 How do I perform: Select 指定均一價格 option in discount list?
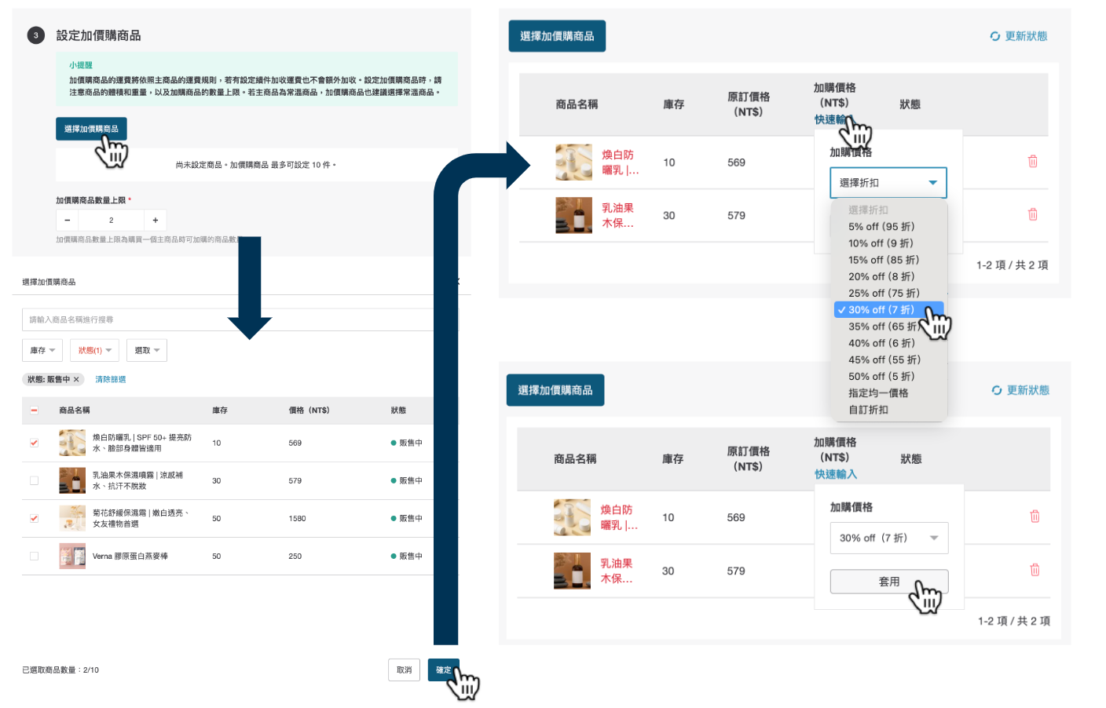tap(878, 393)
